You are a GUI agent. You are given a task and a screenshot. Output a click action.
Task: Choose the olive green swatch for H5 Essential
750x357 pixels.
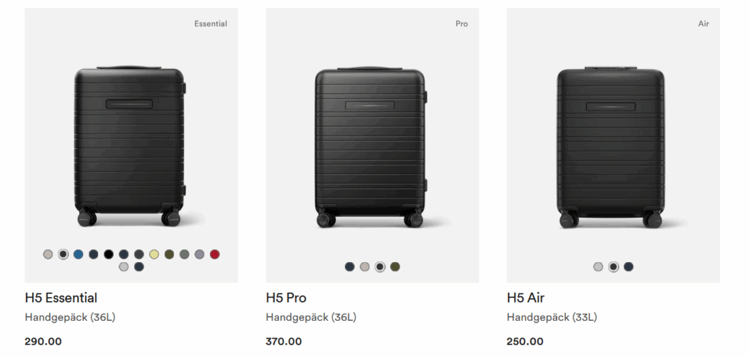pos(169,254)
